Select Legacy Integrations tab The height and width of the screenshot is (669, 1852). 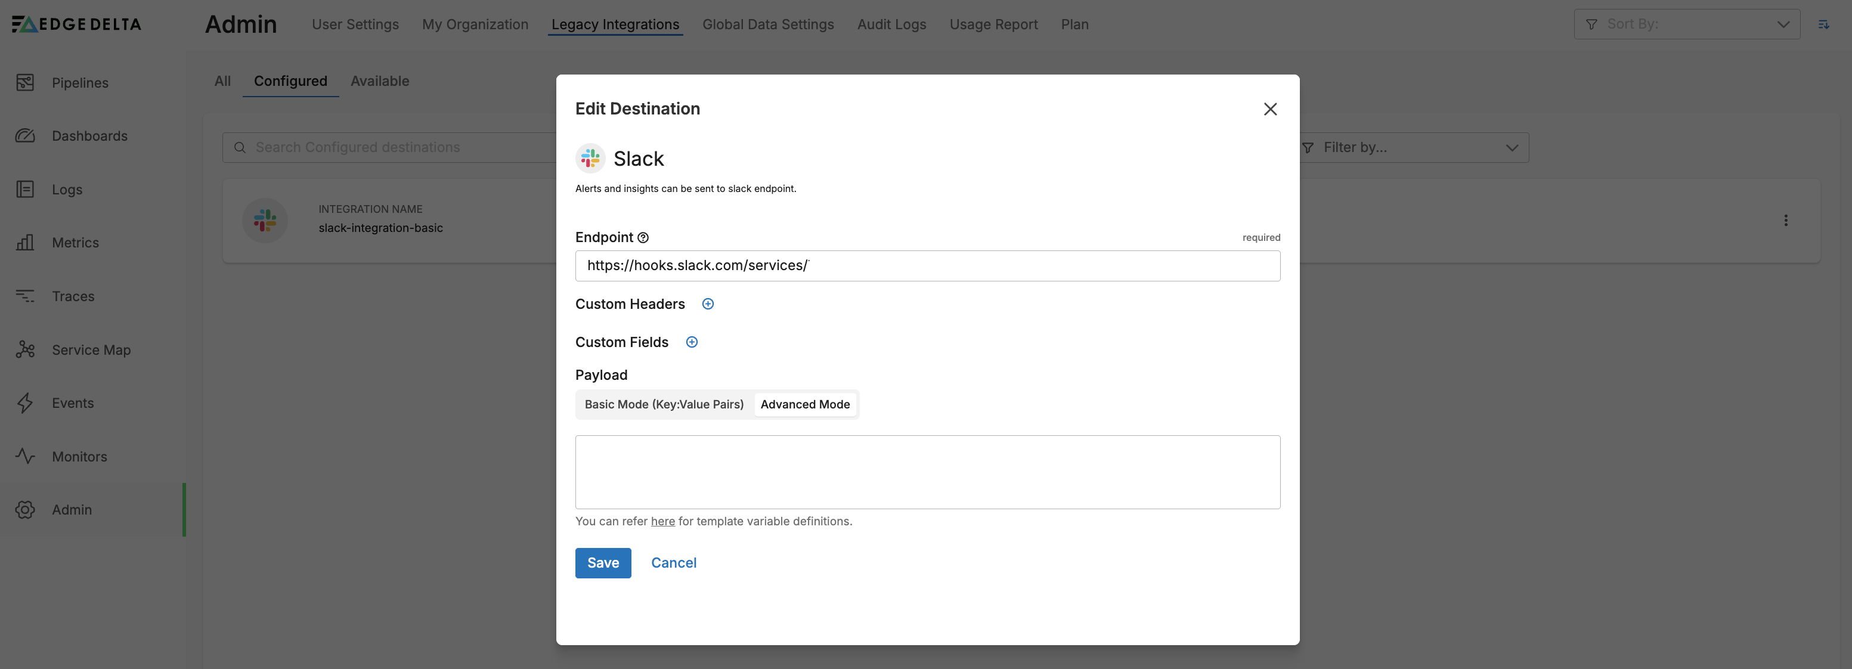[615, 24]
